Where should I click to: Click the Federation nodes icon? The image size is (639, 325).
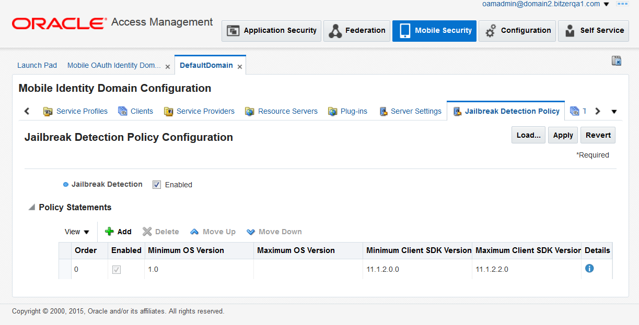click(335, 31)
